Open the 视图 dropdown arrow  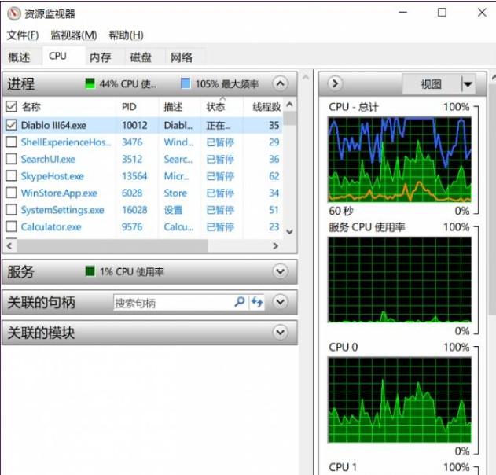[468, 84]
